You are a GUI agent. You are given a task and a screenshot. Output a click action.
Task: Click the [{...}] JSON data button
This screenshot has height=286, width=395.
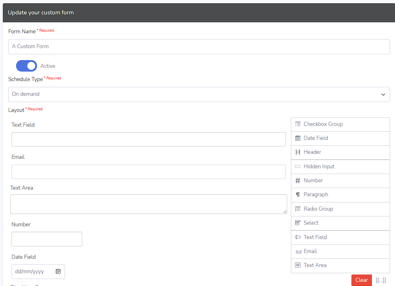[381, 280]
